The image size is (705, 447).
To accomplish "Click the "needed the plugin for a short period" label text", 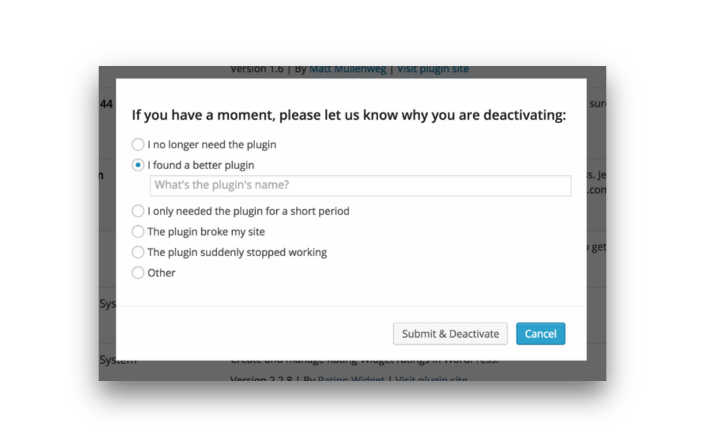I will coord(249,211).
